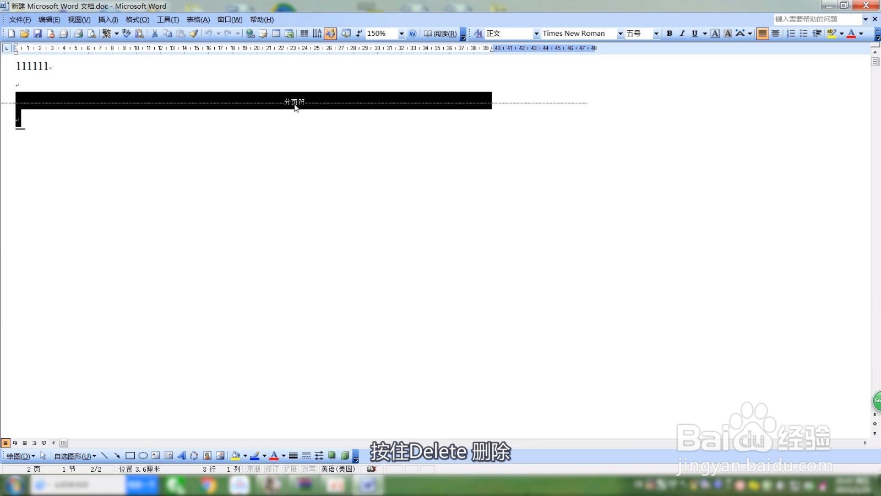Cut selection with scissors icon
This screenshot has height=496, width=881.
click(155, 34)
